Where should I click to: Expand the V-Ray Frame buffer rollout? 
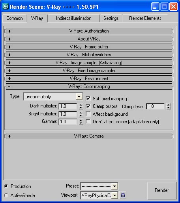point(89,47)
